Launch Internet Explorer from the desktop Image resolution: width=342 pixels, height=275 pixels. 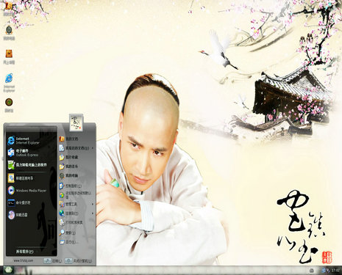pyautogui.click(x=9, y=83)
